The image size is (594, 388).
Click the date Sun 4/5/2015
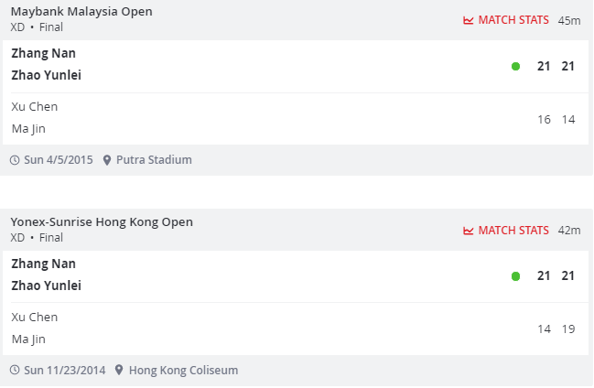(59, 160)
